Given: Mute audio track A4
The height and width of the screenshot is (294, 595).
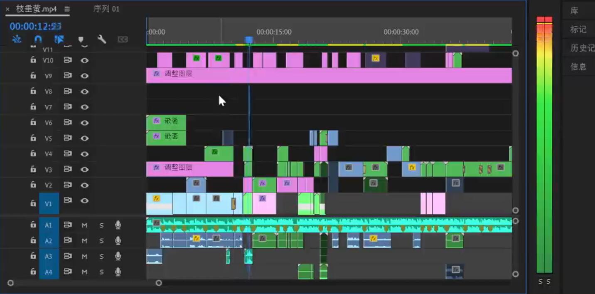Looking at the screenshot, I should (x=84, y=272).
